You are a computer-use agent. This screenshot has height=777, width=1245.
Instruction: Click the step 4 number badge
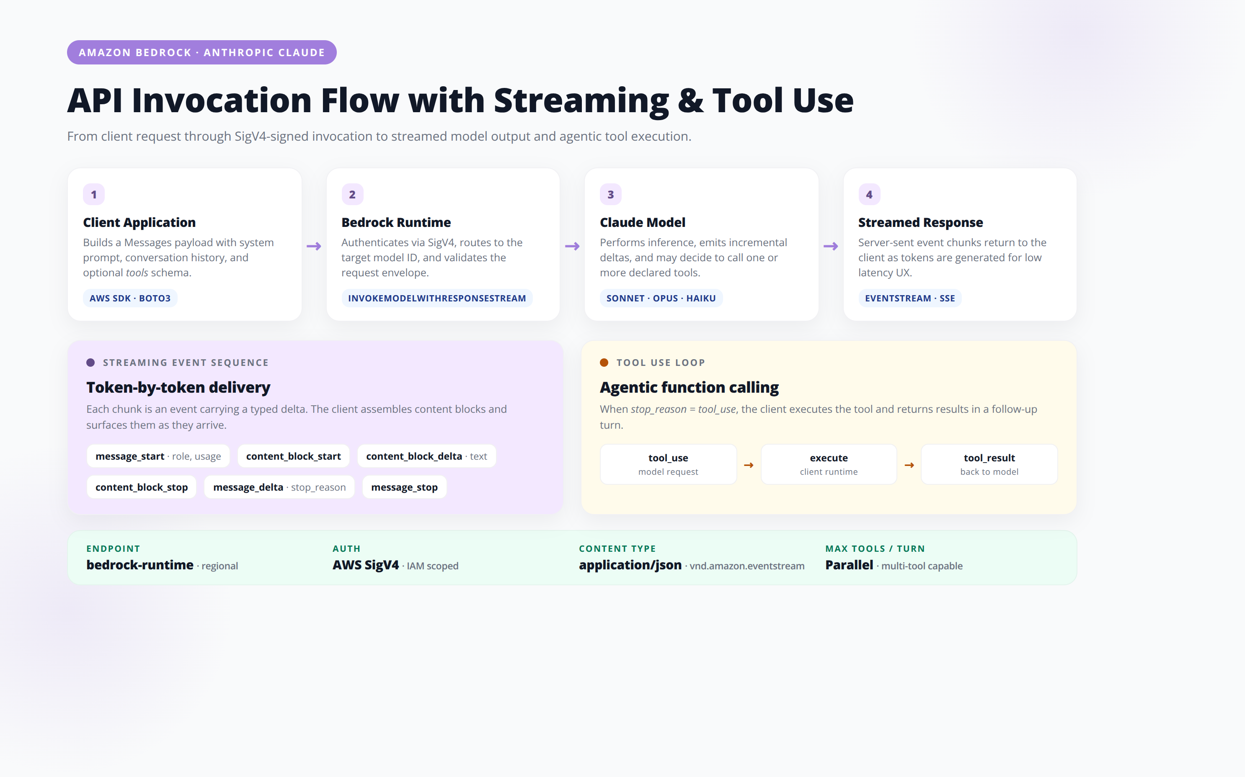pos(869,194)
